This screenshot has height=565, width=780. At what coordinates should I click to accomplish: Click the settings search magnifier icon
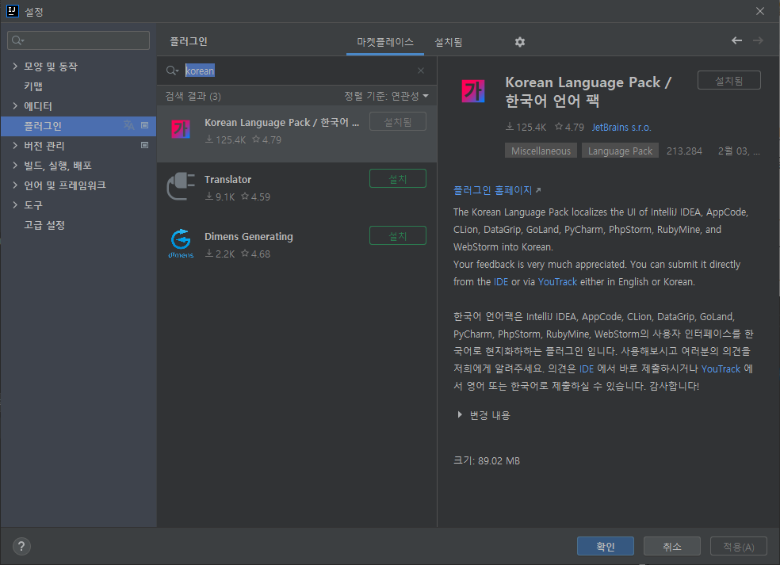click(x=17, y=40)
